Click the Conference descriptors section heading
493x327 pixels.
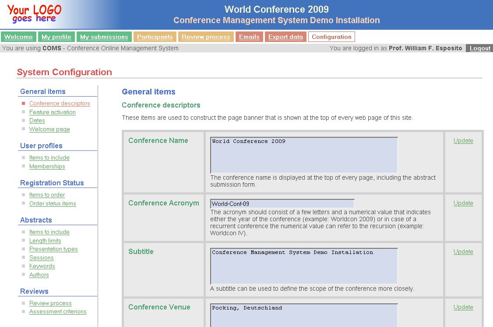161,105
